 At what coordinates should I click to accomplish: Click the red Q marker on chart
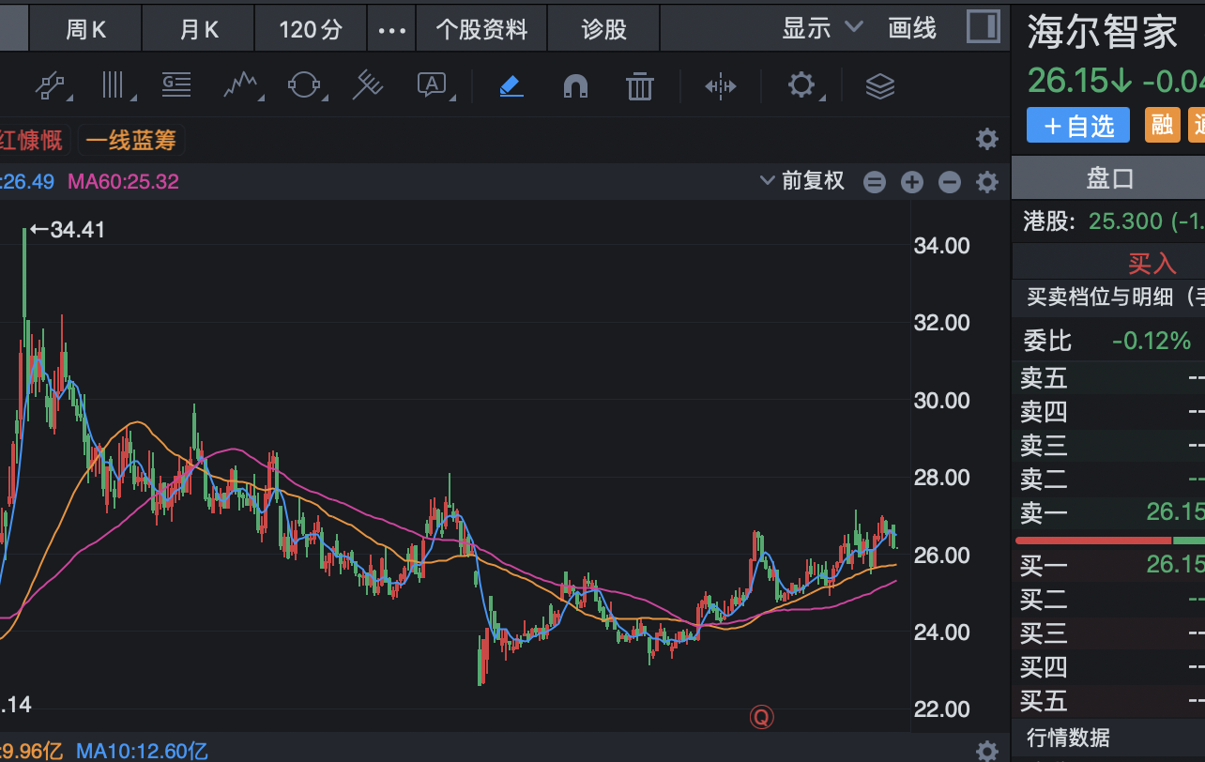pyautogui.click(x=761, y=717)
